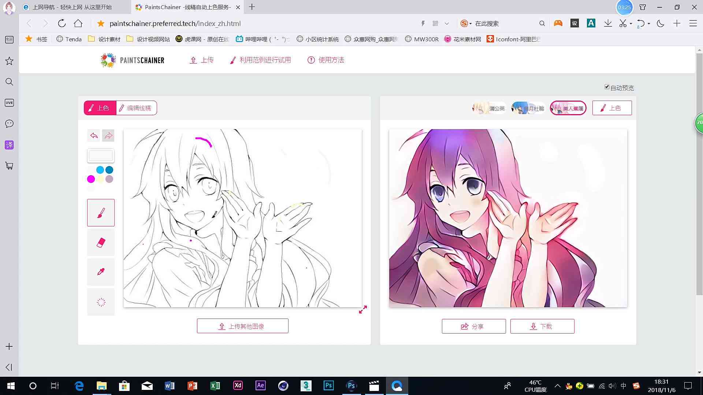Screen dimensions: 703x395
Task: Choose the 美人蕉属 coloring style
Action: (568, 108)
